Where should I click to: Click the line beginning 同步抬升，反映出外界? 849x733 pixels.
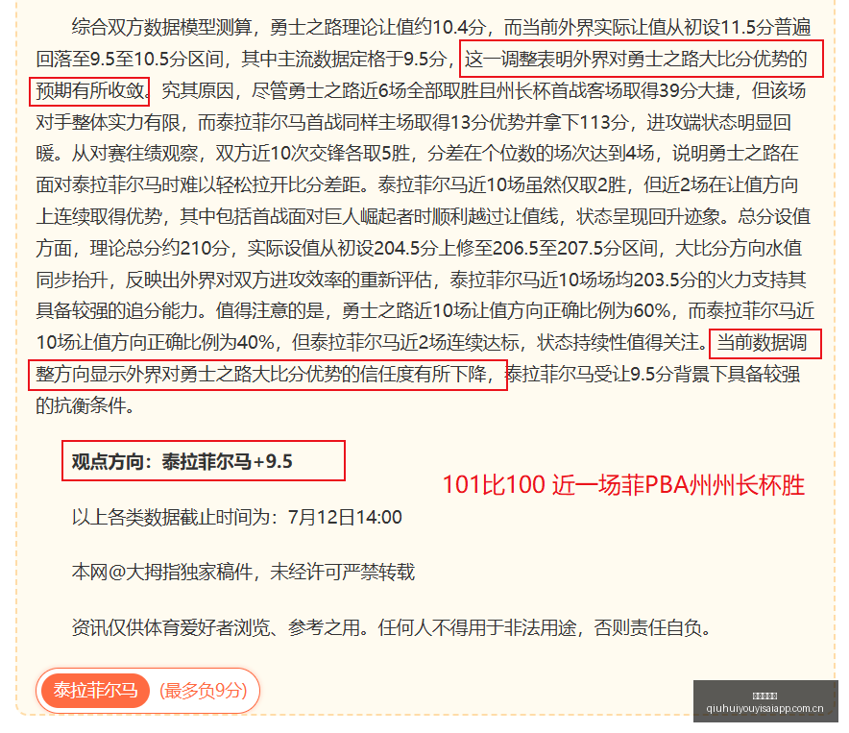tap(422, 280)
